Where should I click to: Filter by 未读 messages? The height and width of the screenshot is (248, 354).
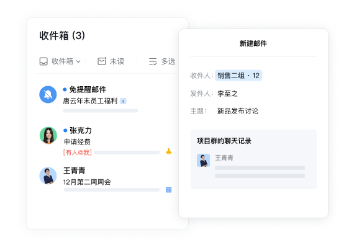[117, 61]
